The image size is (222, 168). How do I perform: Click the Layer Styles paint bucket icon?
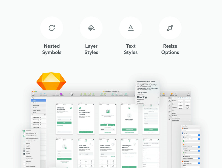click(91, 28)
